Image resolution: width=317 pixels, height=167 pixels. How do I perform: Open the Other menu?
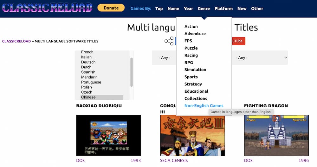click(257, 9)
